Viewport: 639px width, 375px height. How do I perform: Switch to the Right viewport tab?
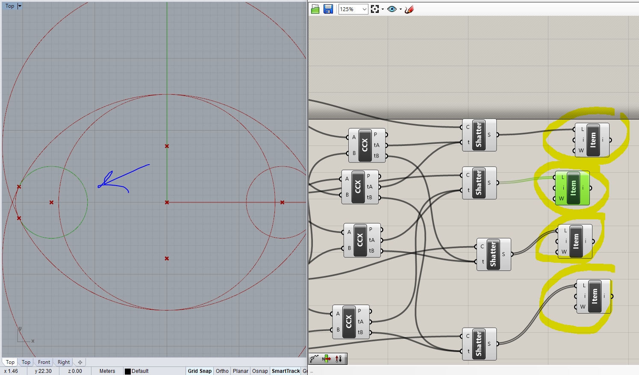pyautogui.click(x=64, y=362)
